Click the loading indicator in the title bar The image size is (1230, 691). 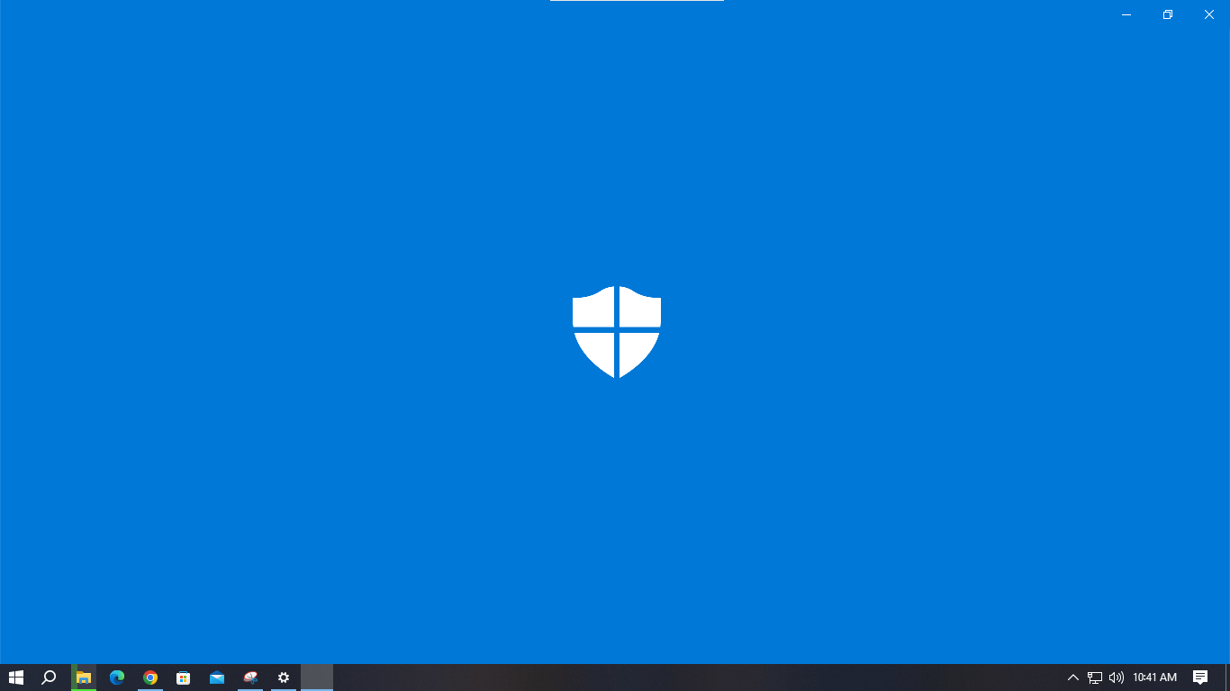point(636,3)
